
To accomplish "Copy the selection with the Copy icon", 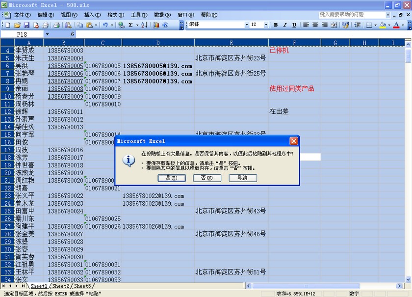I will click(x=79, y=25).
